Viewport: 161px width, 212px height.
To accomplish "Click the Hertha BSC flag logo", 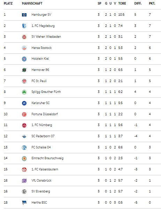I will pyautogui.click(x=24, y=203).
